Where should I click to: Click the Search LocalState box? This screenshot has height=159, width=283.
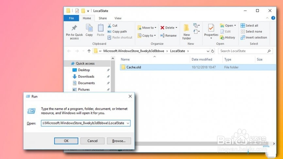point(245,51)
